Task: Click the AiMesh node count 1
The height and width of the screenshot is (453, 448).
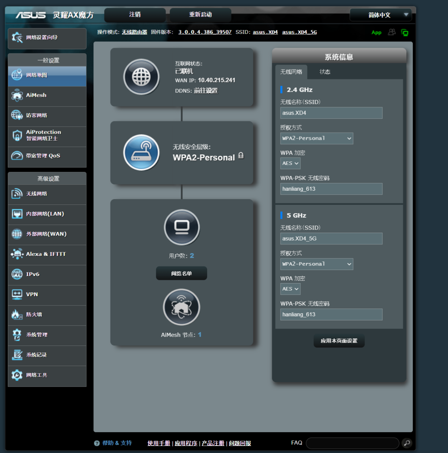Action: tap(200, 335)
